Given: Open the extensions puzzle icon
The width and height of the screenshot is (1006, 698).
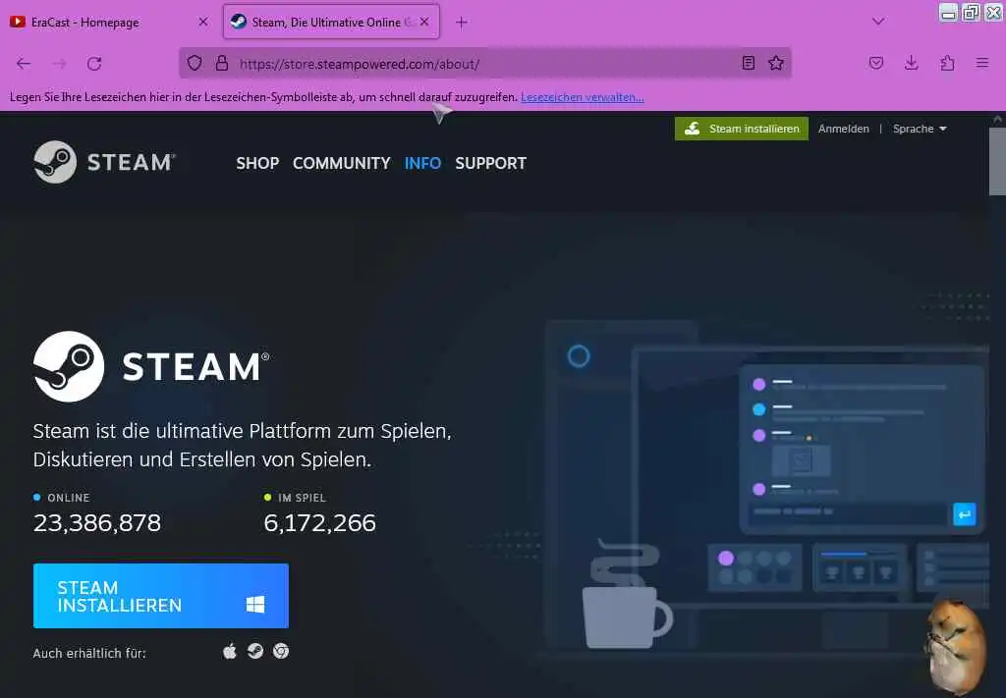Looking at the screenshot, I should pos(947,63).
